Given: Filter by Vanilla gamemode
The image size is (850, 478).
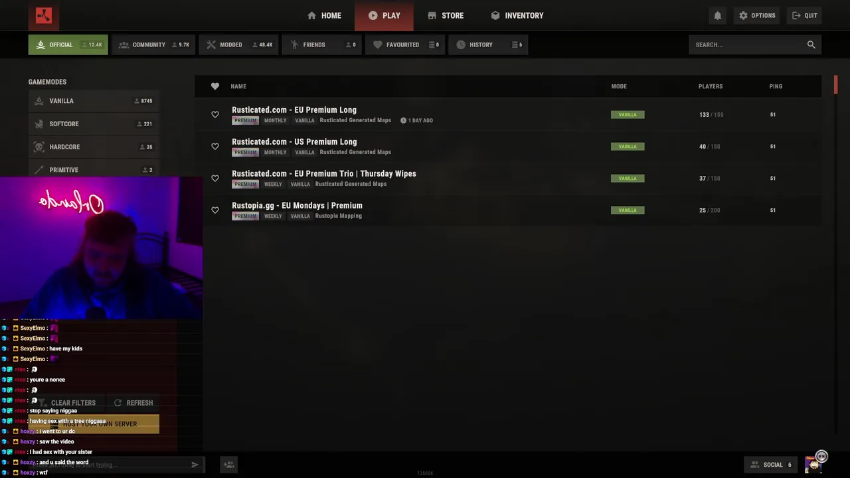Looking at the screenshot, I should [x=94, y=101].
